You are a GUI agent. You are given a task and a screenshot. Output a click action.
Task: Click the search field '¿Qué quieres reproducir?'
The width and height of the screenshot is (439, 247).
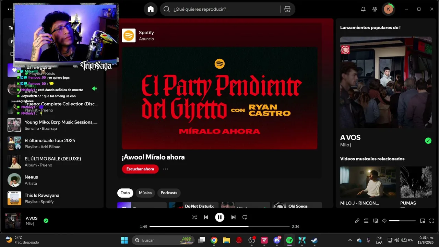pos(227,9)
